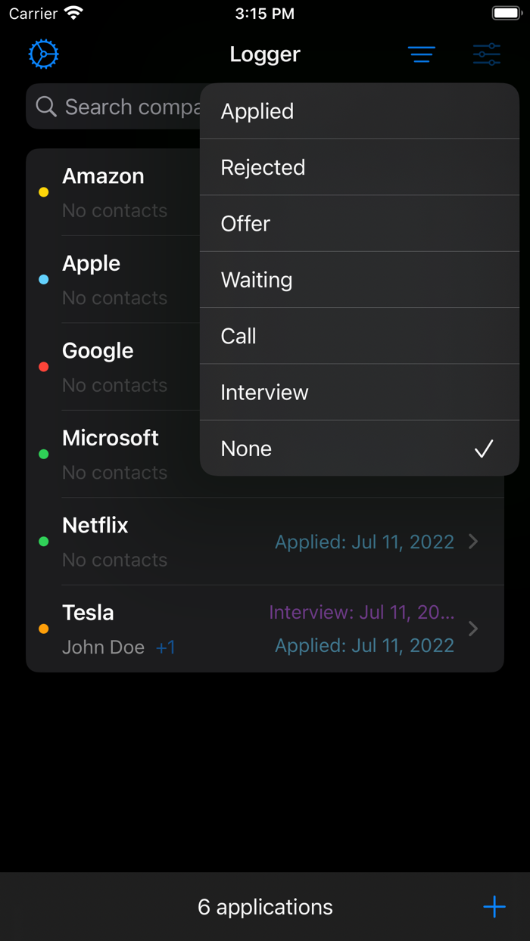Expand the Netflix row chevron

click(473, 542)
